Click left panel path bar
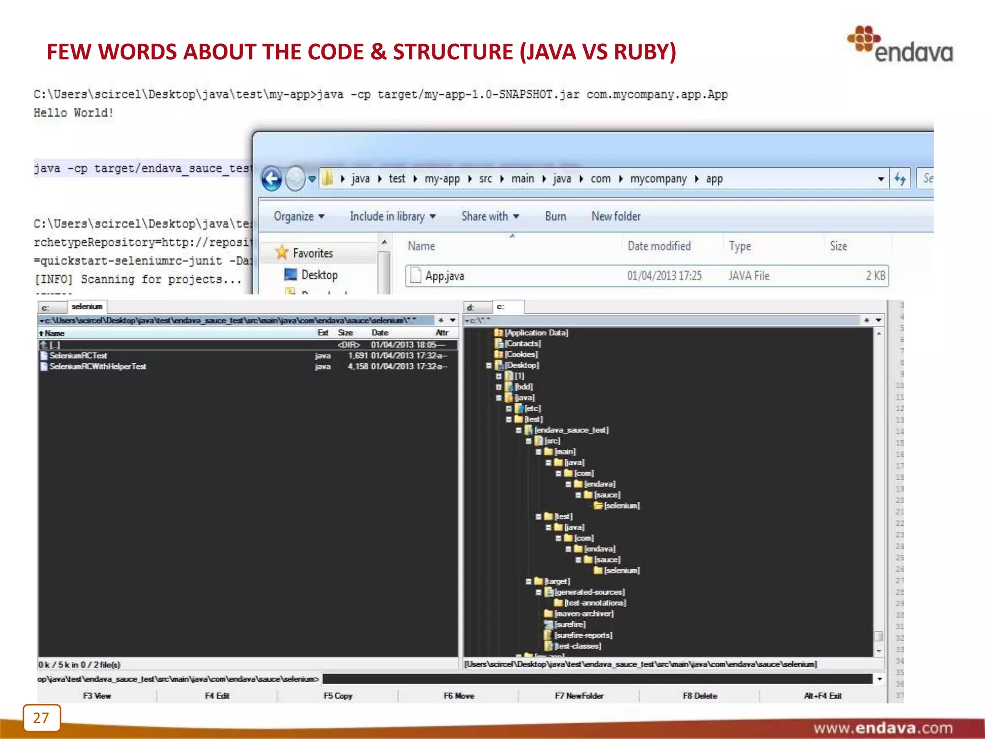This screenshot has height=739, width=985. (x=236, y=320)
